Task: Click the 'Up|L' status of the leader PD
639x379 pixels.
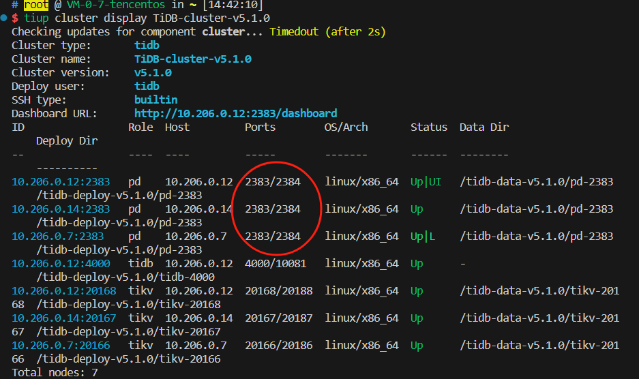Action: click(423, 237)
